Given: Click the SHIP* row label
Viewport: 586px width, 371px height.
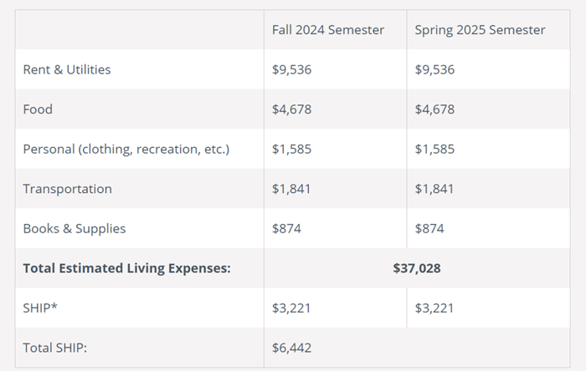Looking at the screenshot, I should pos(40,308).
